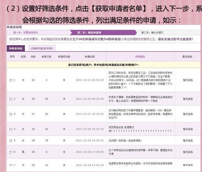The height and width of the screenshot is (172, 202).
Task: Click the 性别 column header
Action: point(23,56)
